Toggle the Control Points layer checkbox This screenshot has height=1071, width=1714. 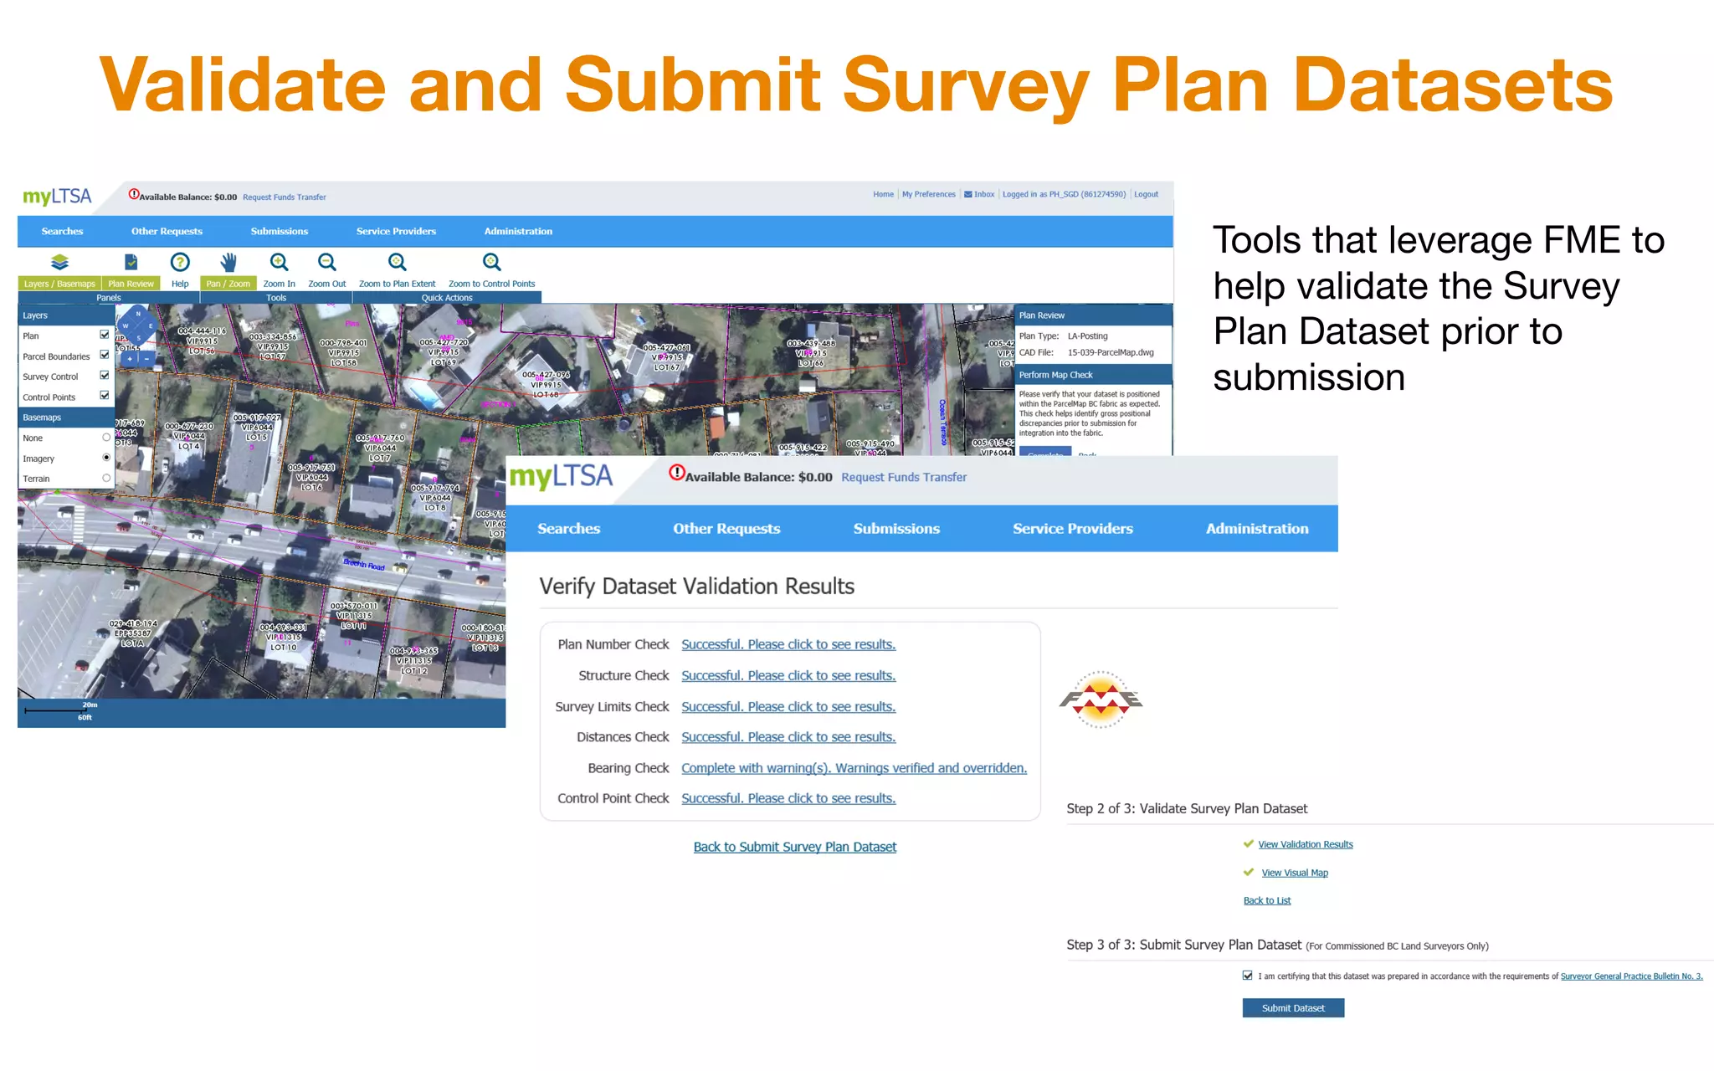point(105,395)
